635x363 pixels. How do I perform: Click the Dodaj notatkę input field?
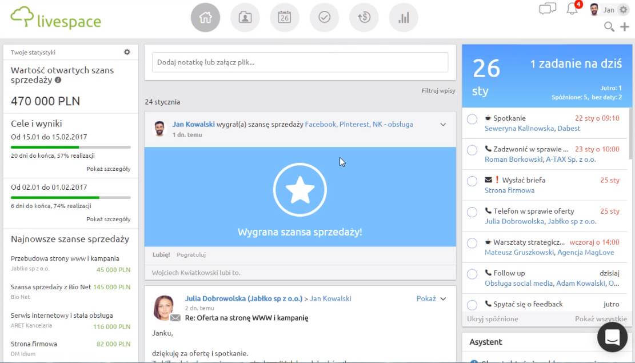(300, 62)
